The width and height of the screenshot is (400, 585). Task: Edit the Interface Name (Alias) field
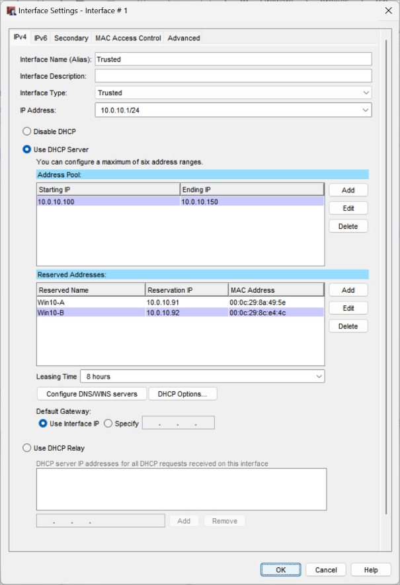tap(233, 59)
